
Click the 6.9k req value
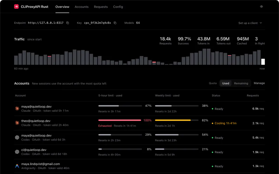tap(258, 109)
